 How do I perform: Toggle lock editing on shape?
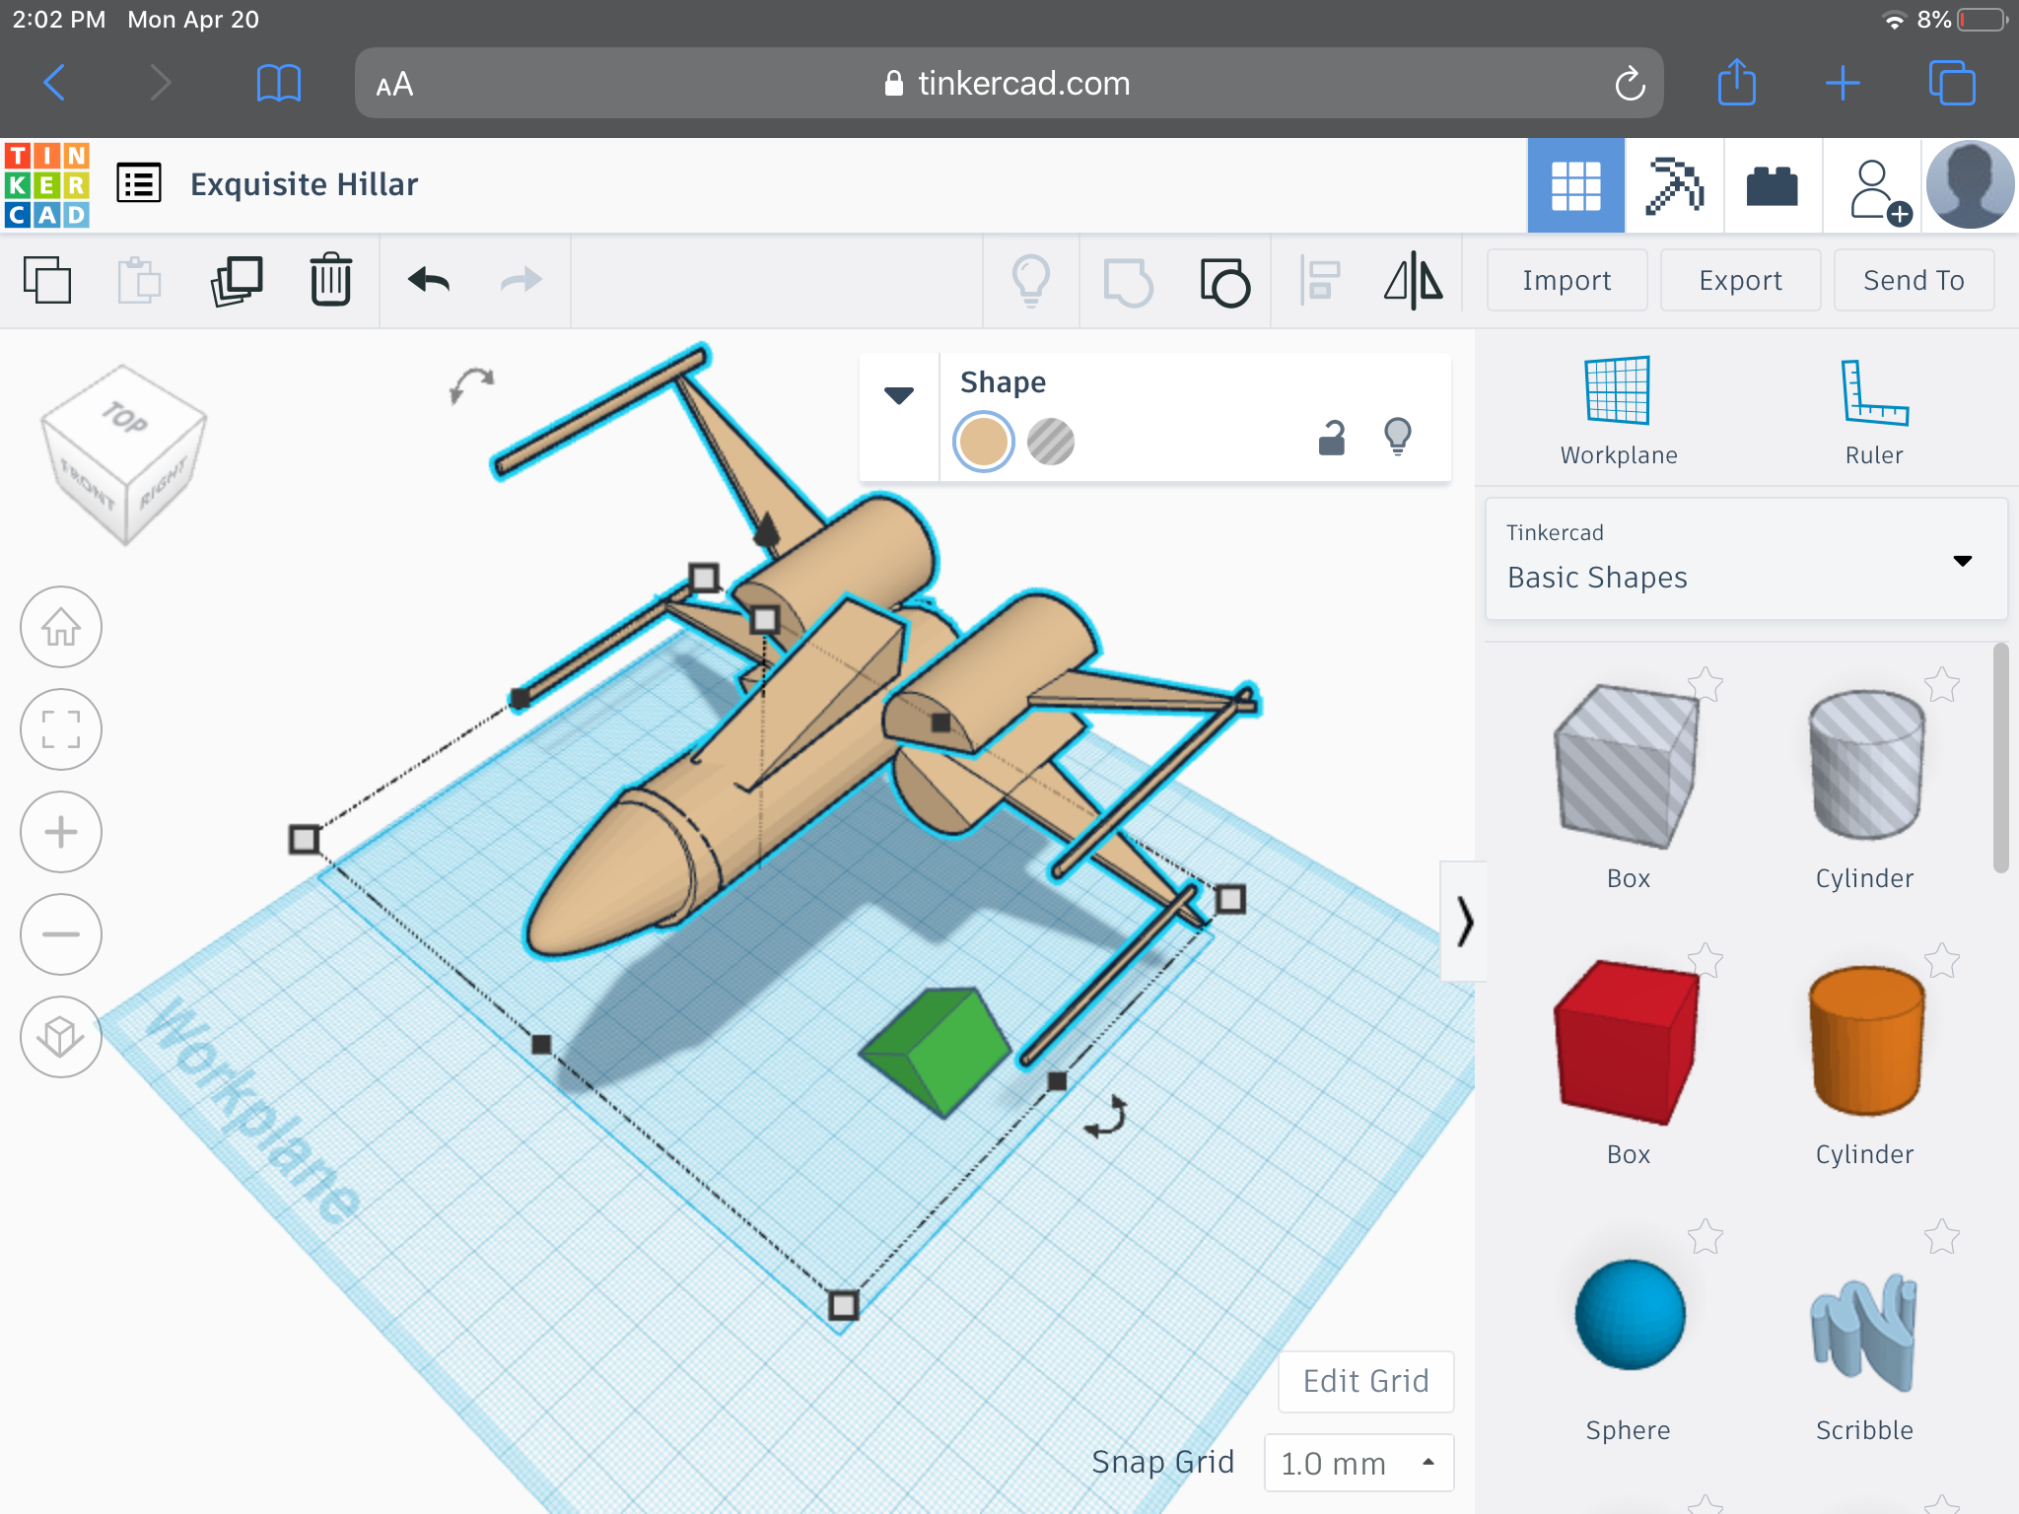pos(1332,438)
